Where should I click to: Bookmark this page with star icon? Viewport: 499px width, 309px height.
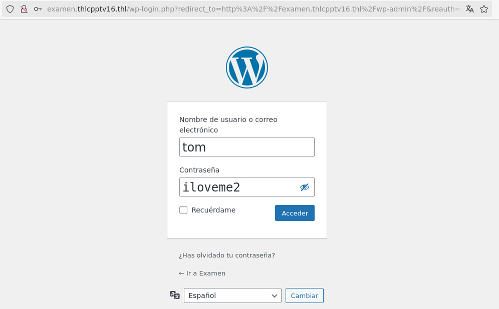[x=484, y=9]
